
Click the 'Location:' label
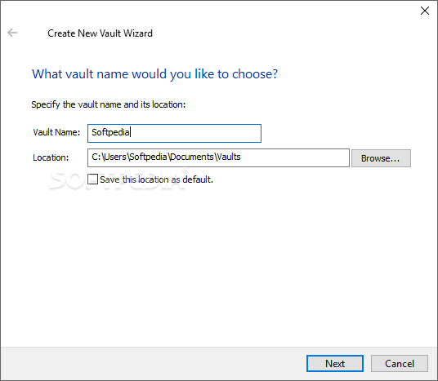51,157
